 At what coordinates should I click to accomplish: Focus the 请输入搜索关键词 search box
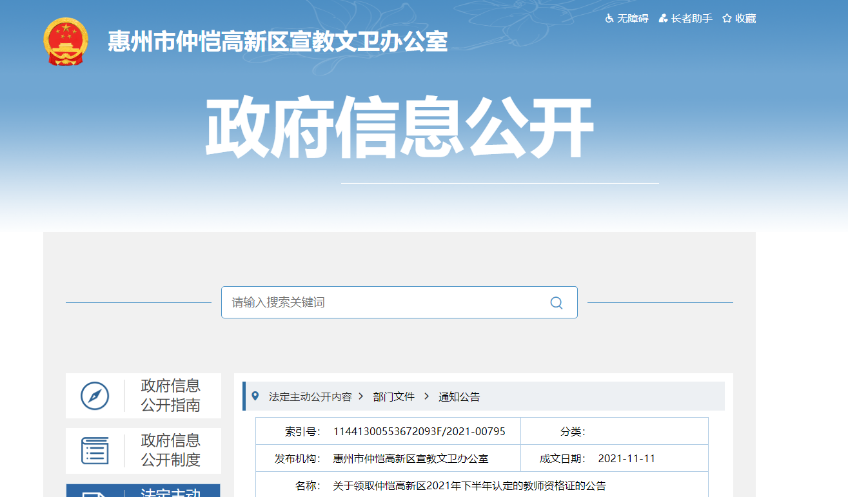(387, 302)
